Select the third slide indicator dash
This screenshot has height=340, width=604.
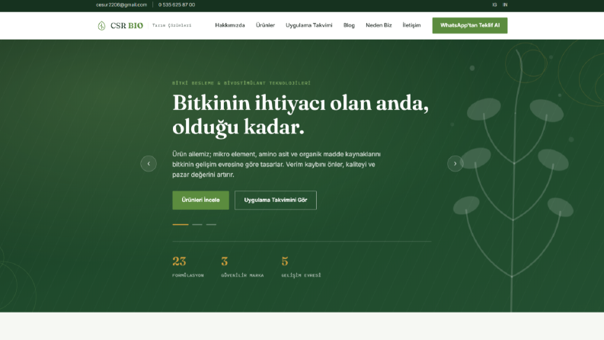click(x=211, y=224)
